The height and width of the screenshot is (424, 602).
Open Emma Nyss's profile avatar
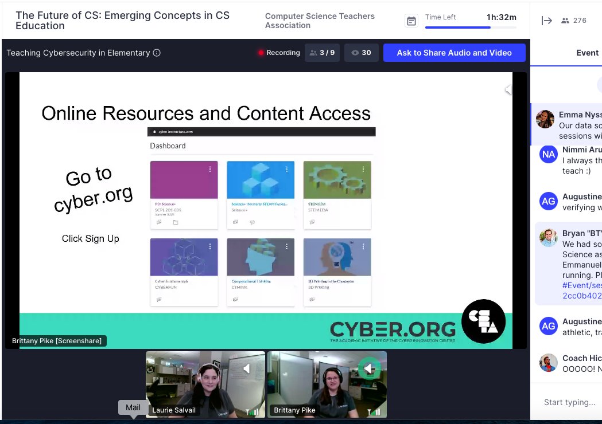(x=545, y=119)
